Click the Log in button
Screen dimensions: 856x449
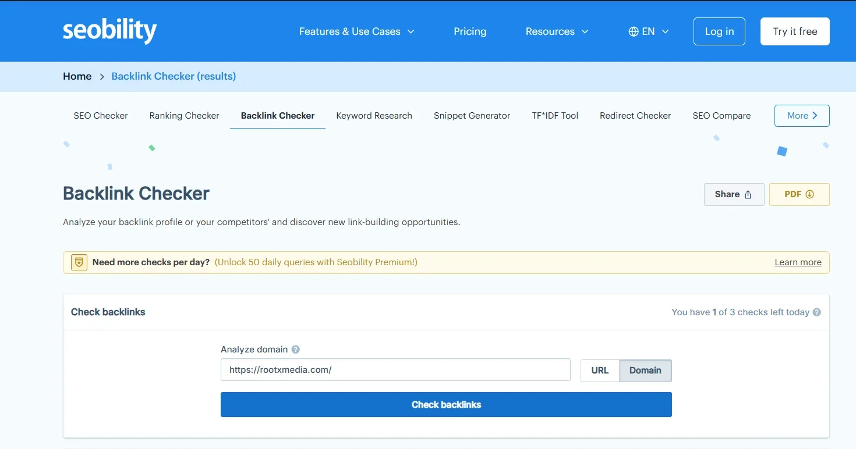point(719,31)
